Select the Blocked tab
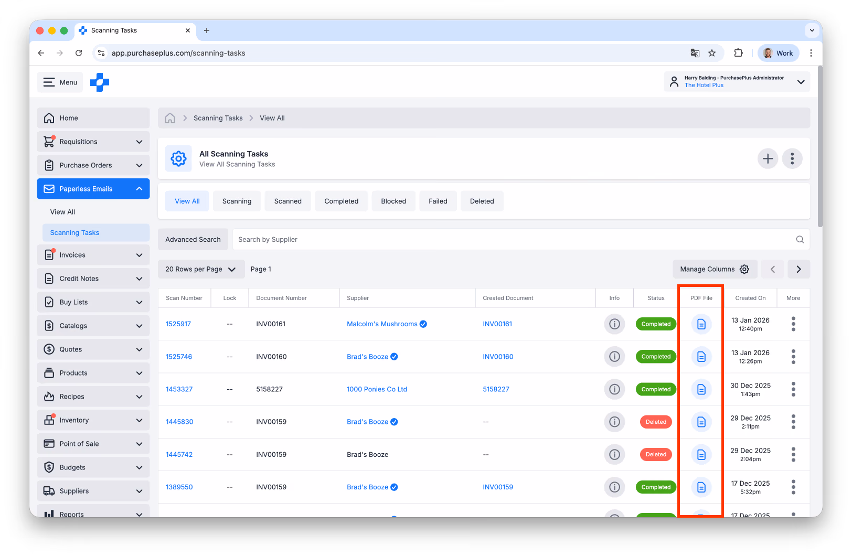 click(393, 201)
